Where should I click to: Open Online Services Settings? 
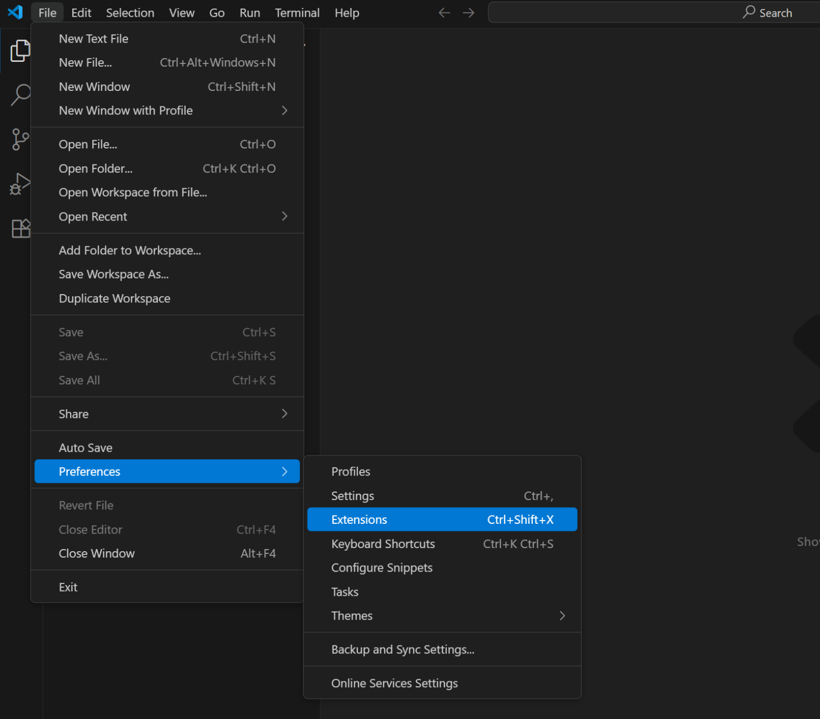tap(442, 683)
